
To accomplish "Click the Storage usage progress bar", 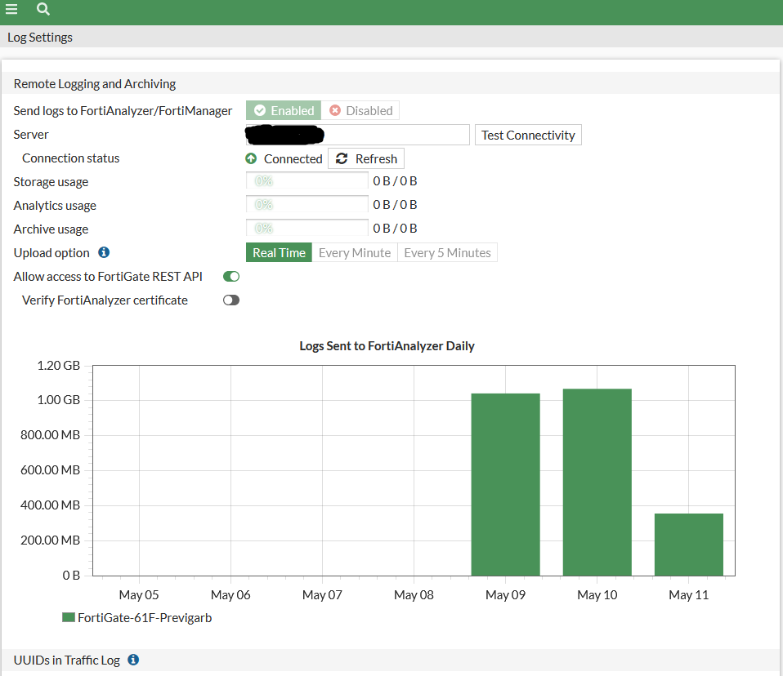I will pos(307,181).
